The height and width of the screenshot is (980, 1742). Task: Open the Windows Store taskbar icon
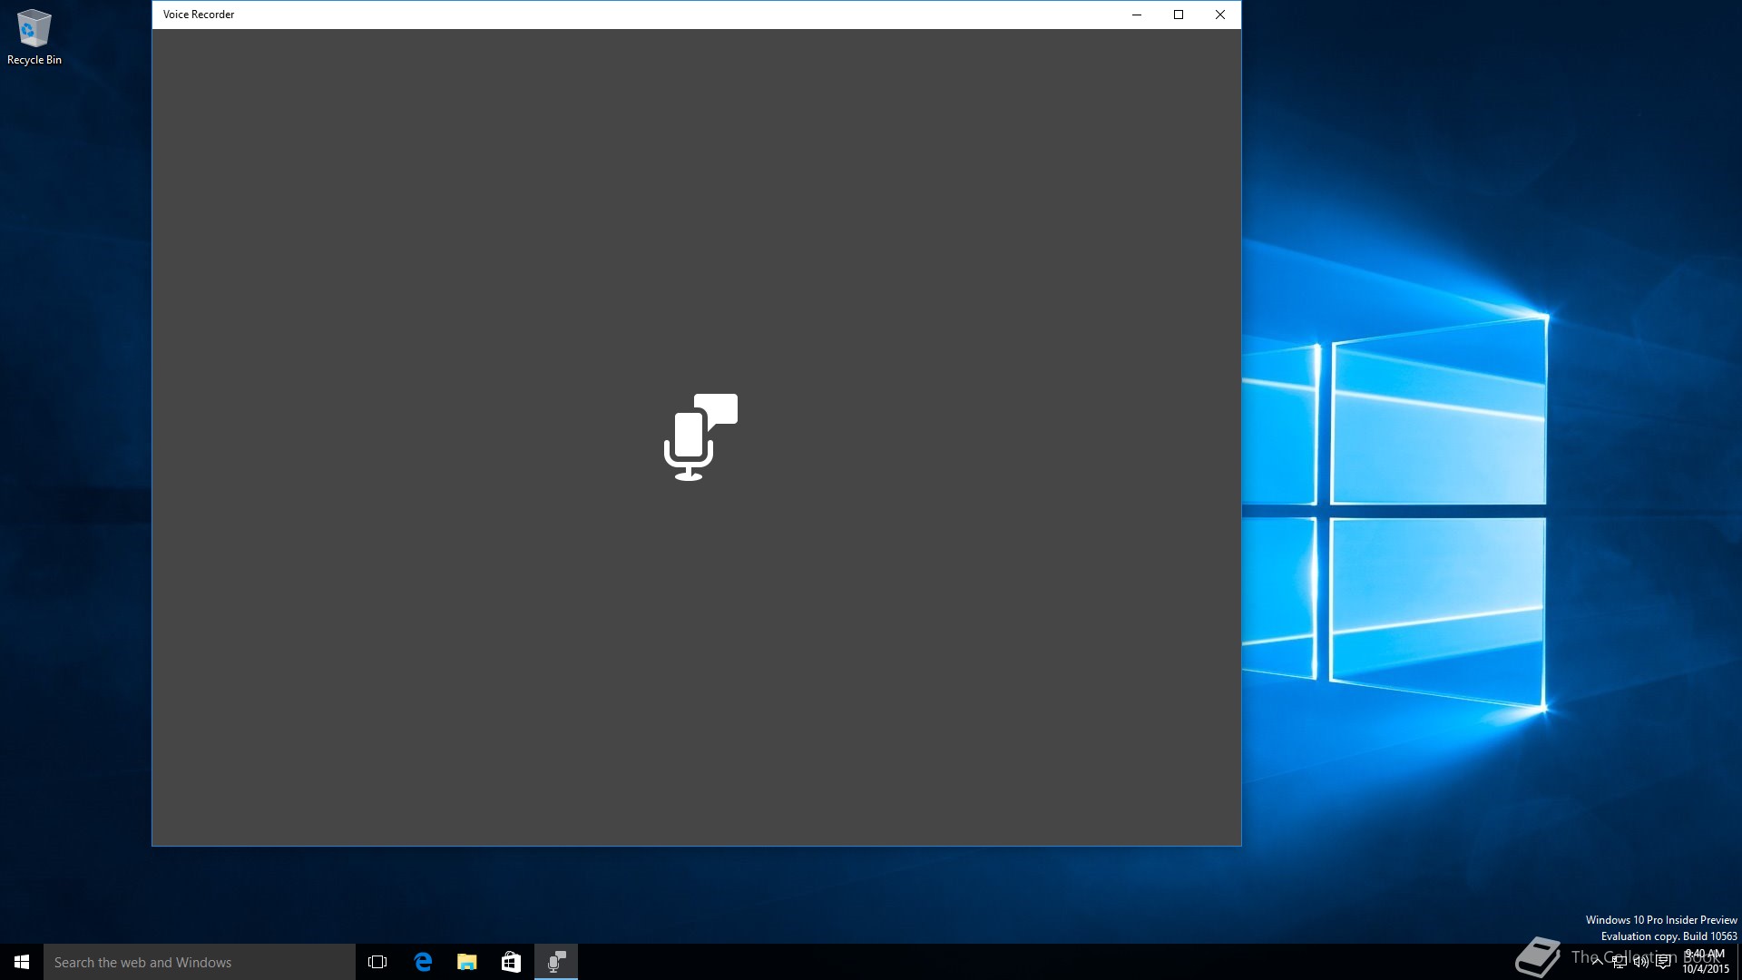click(511, 962)
